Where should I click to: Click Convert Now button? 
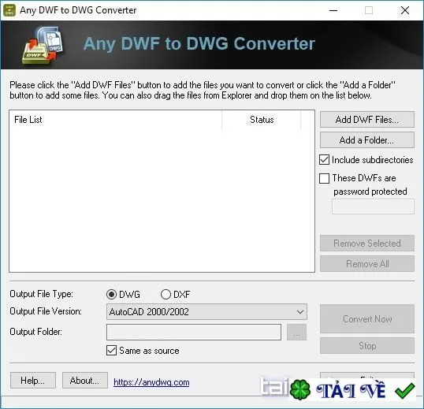(x=367, y=318)
